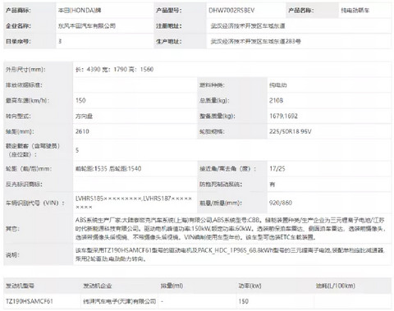Screen dimensions: 394x311
Task: Select the power value 150 in the engine table
Action: click(x=244, y=301)
